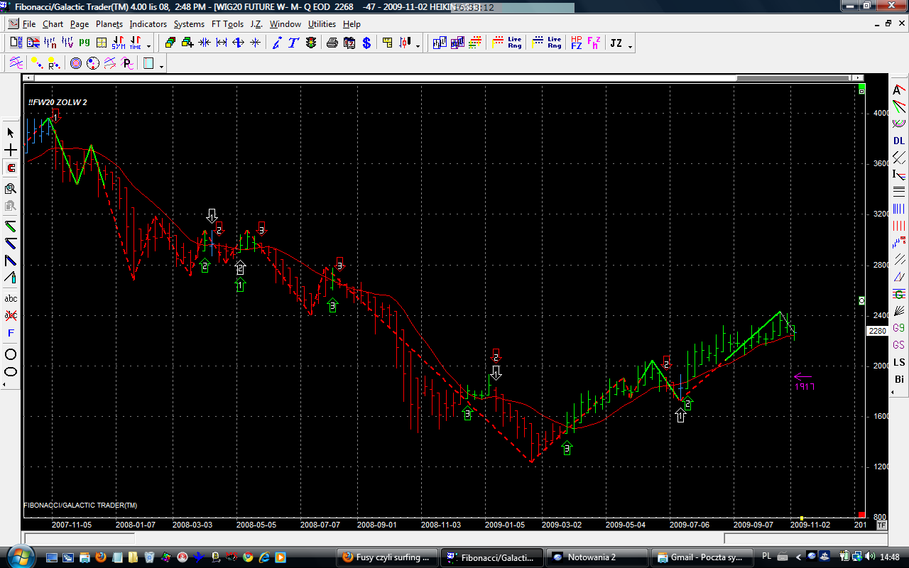The width and height of the screenshot is (909, 568).
Task: Toggle the green square at chart top-right
Action: click(861, 92)
